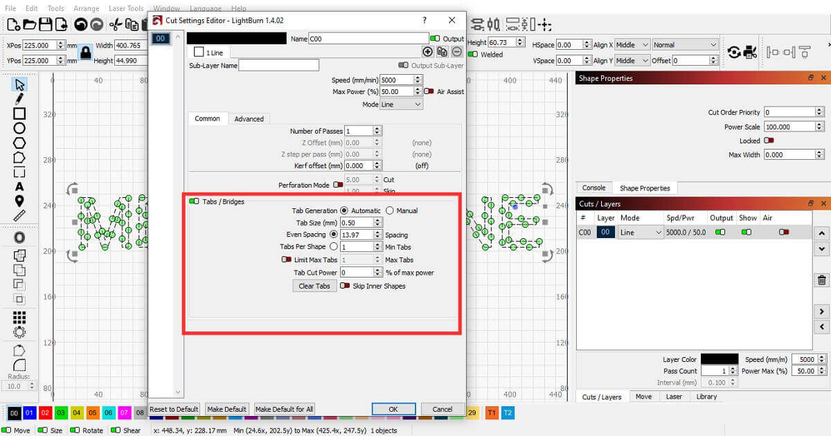Viewport: 831px width, 436px height.
Task: Cut selection with the scissors icon
Action: tap(116, 25)
